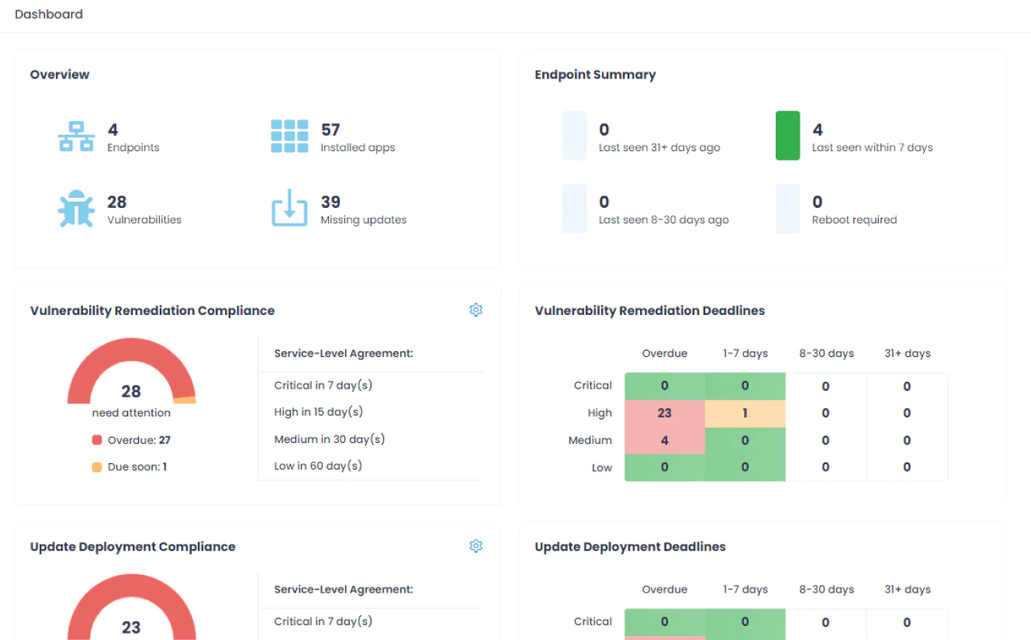Click the Missing updates download icon
Viewport: 1031px width, 640px height.
(289, 209)
